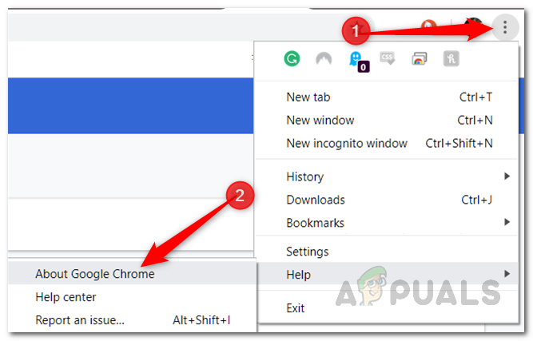Expand the History submenu arrow
The width and height of the screenshot is (533, 341).
coord(507,176)
